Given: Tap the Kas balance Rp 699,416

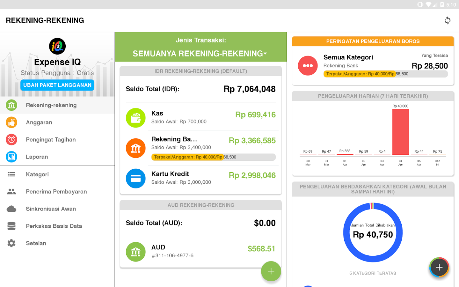Looking at the screenshot, I should click(x=255, y=115).
